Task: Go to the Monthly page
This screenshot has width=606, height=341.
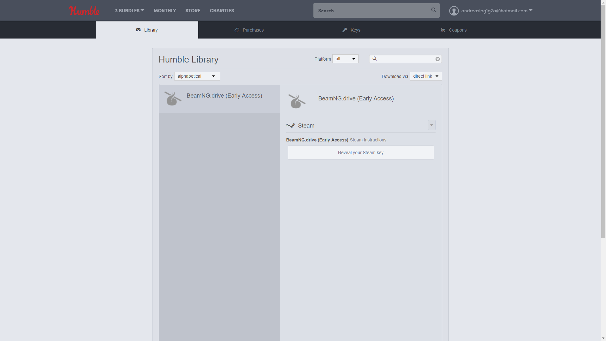Action: [x=165, y=10]
